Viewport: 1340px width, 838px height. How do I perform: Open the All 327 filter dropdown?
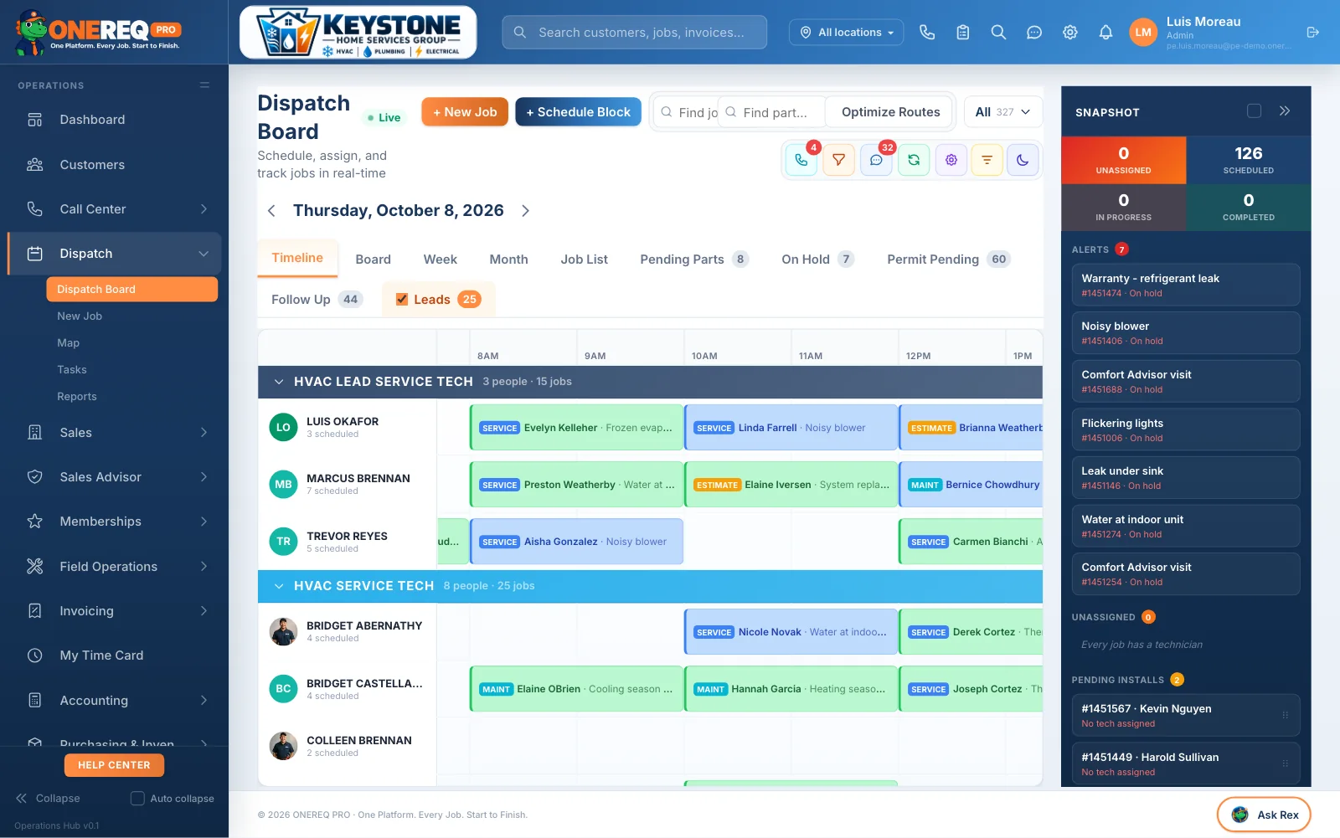[1003, 111]
